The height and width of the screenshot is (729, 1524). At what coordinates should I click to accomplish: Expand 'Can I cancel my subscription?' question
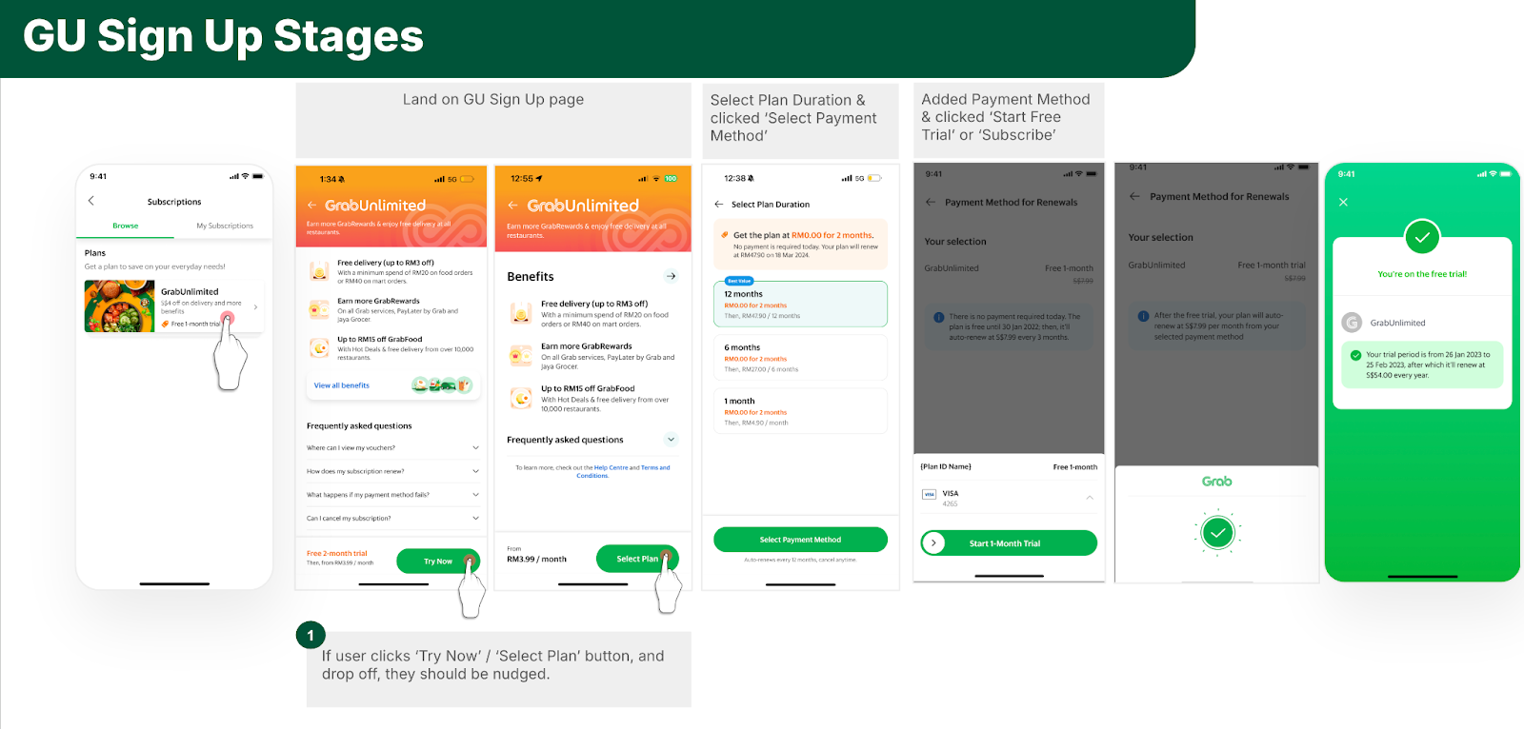click(x=475, y=519)
